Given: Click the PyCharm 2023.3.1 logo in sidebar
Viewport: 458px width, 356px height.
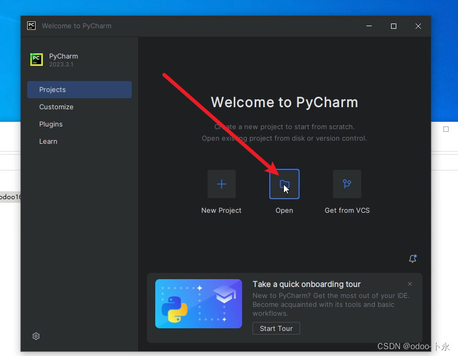Looking at the screenshot, I should tap(37, 60).
